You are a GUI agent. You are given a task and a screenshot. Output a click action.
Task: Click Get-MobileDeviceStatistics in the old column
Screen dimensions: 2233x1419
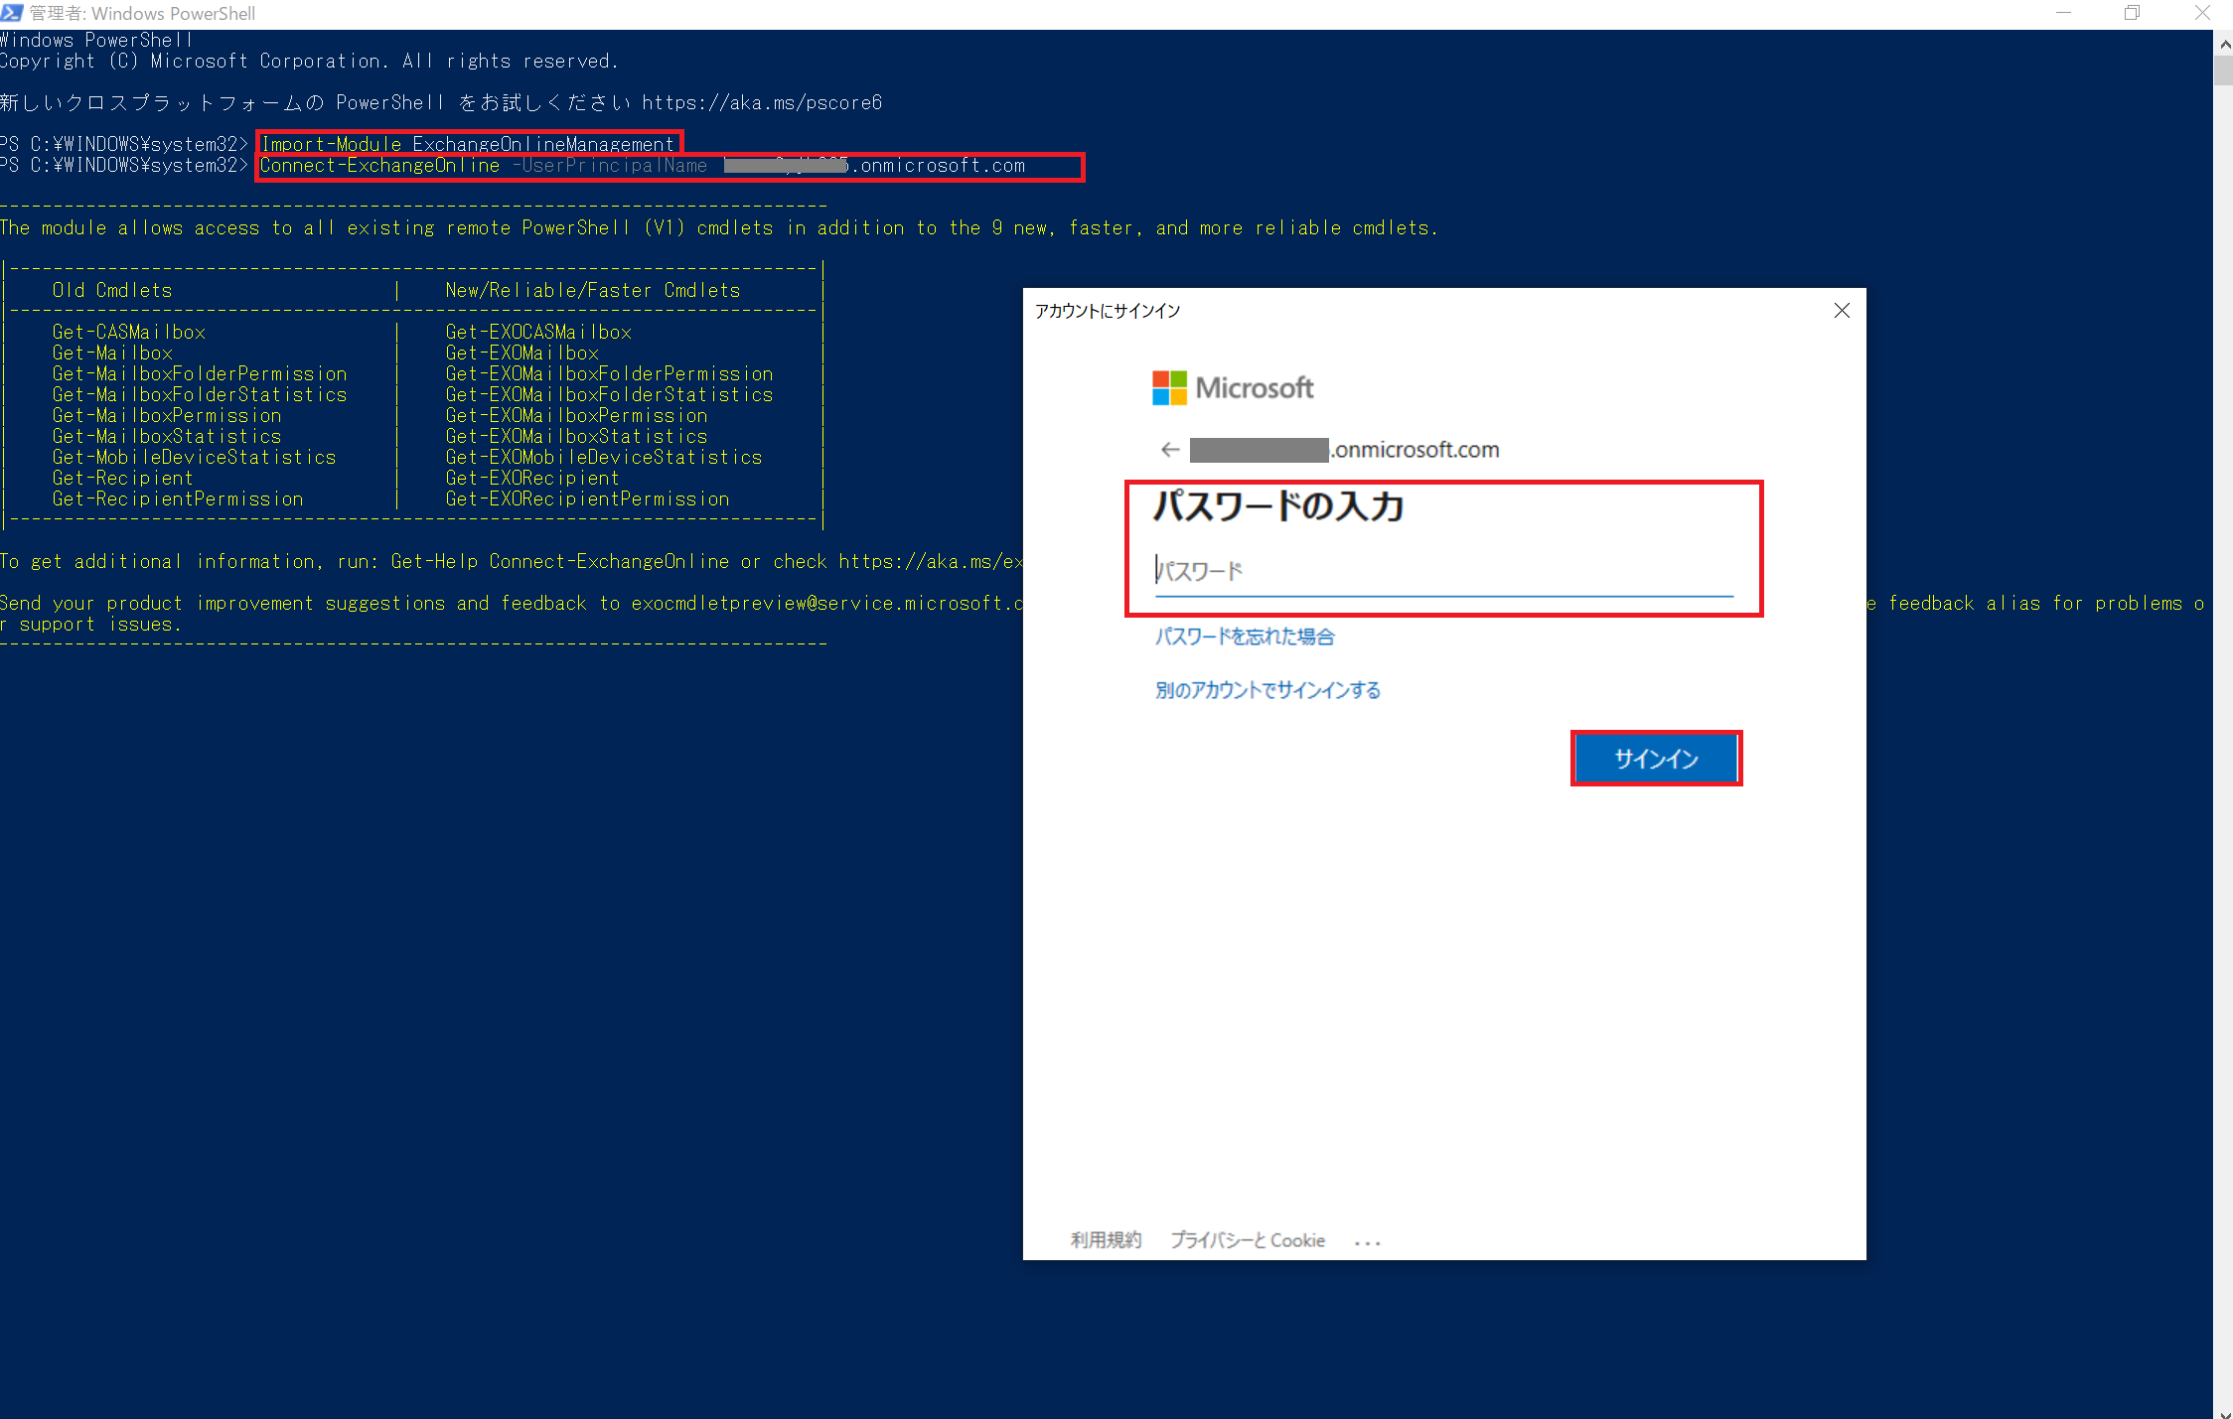coord(195,458)
